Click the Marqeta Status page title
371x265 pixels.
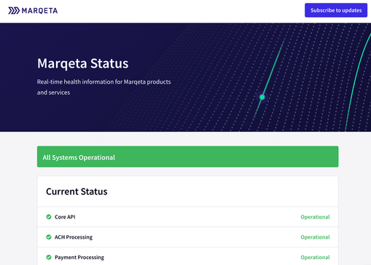pyautogui.click(x=82, y=63)
